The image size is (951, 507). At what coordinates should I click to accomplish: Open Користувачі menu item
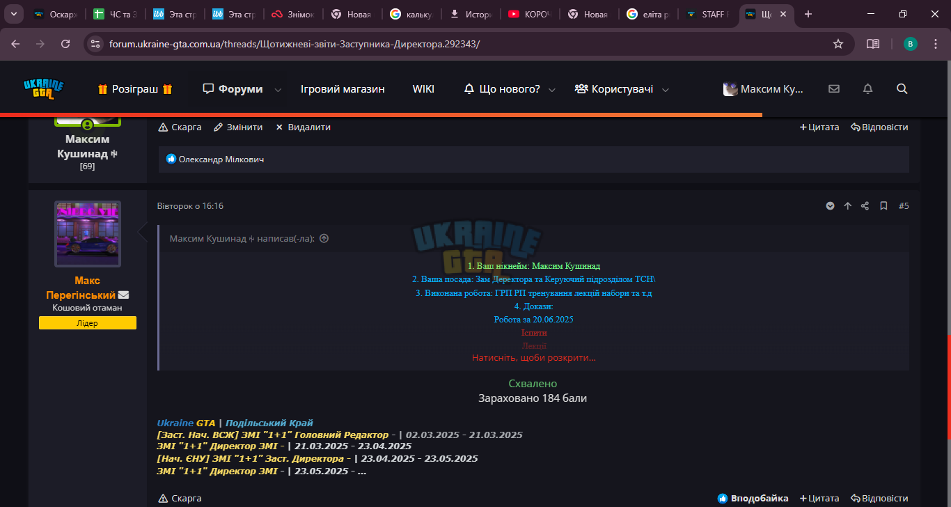(614, 89)
